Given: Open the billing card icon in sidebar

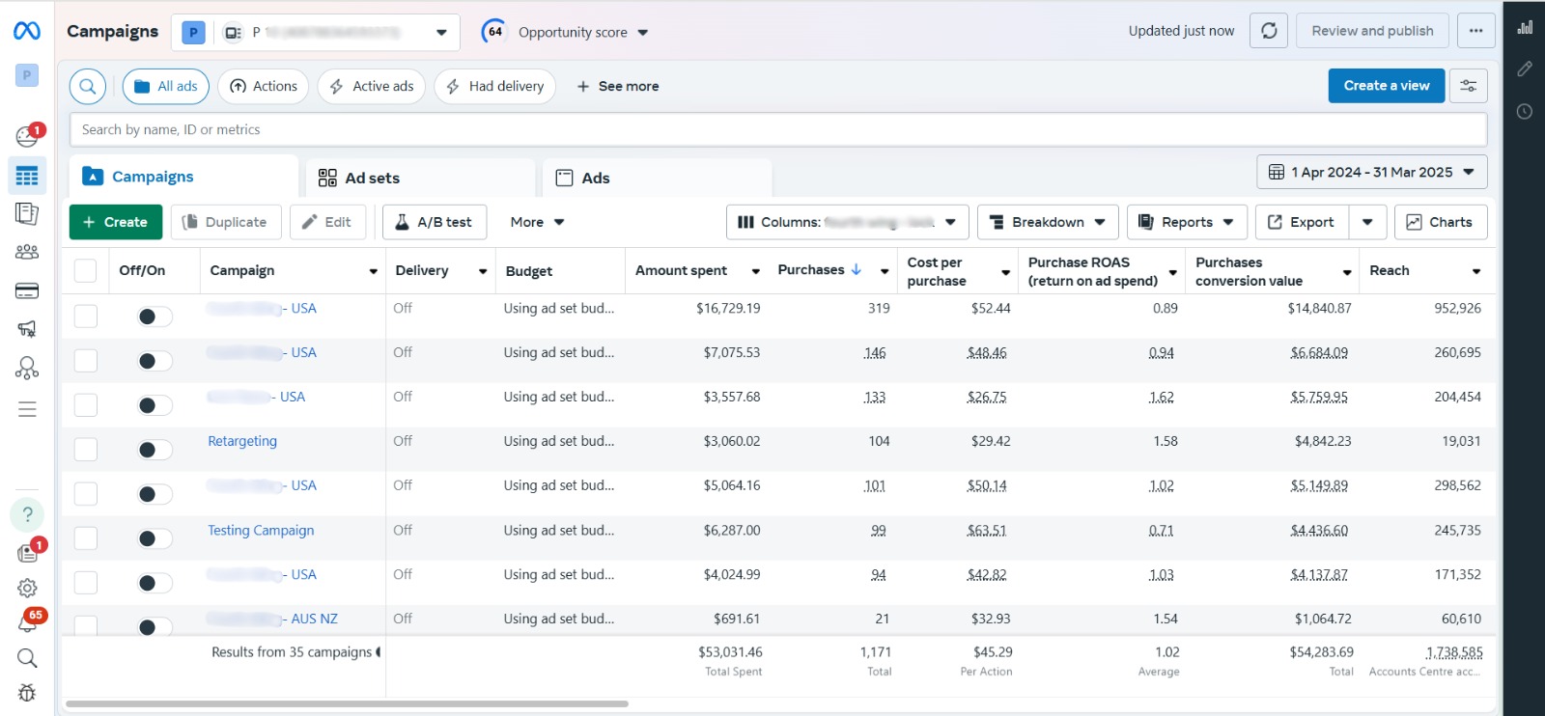Looking at the screenshot, I should pos(27,291).
